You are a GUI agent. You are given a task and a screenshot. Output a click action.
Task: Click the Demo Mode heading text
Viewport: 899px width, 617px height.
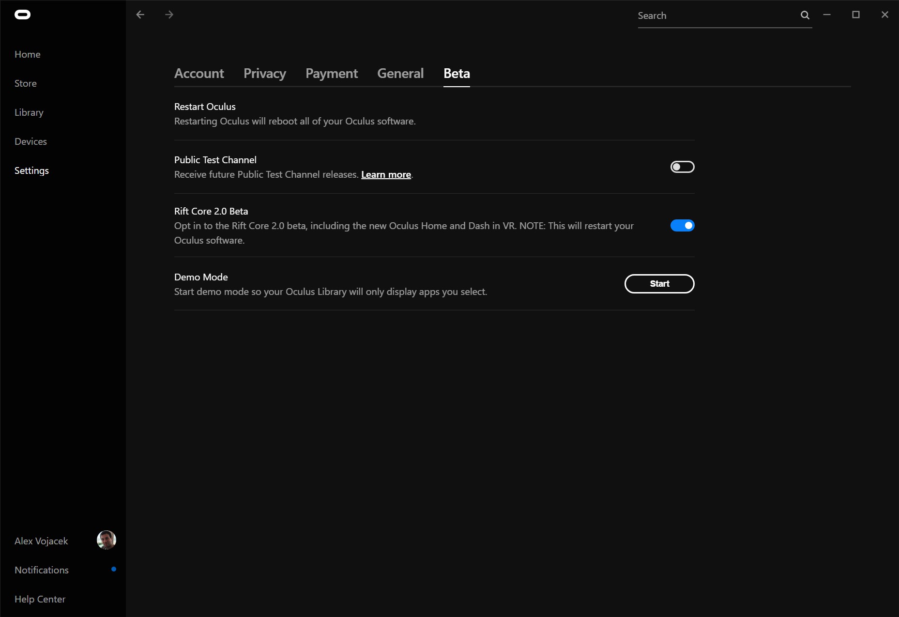pos(201,277)
